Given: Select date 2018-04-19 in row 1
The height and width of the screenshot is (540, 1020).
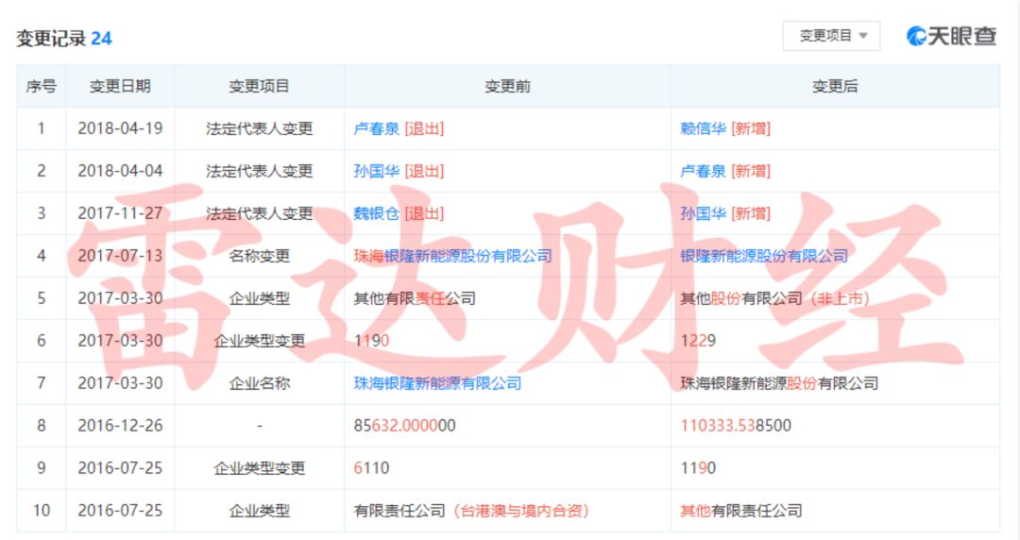Looking at the screenshot, I should click(x=120, y=128).
